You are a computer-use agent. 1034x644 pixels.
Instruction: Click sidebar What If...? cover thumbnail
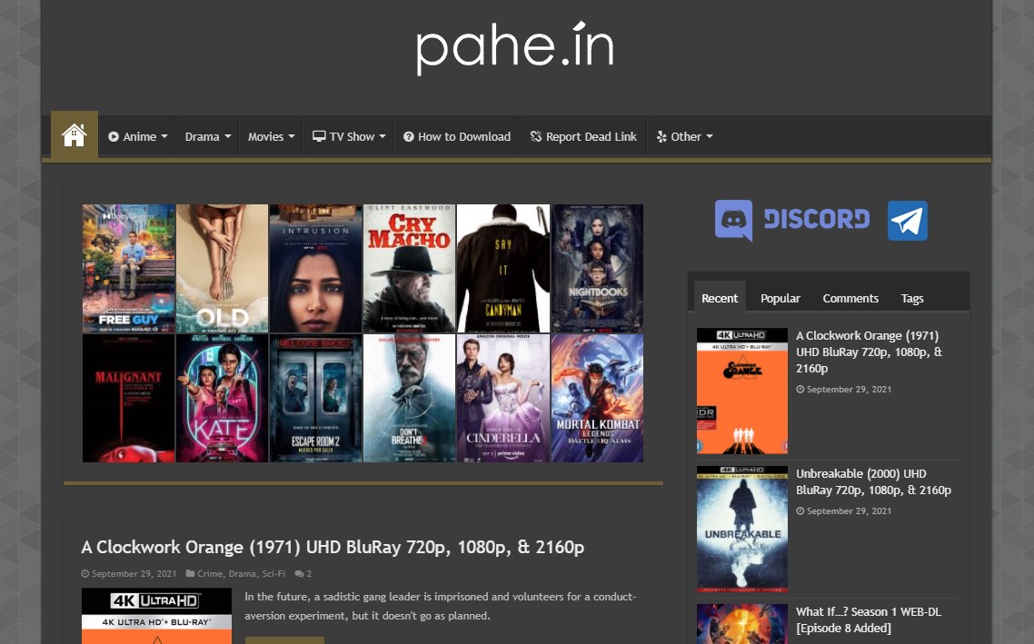point(741,624)
